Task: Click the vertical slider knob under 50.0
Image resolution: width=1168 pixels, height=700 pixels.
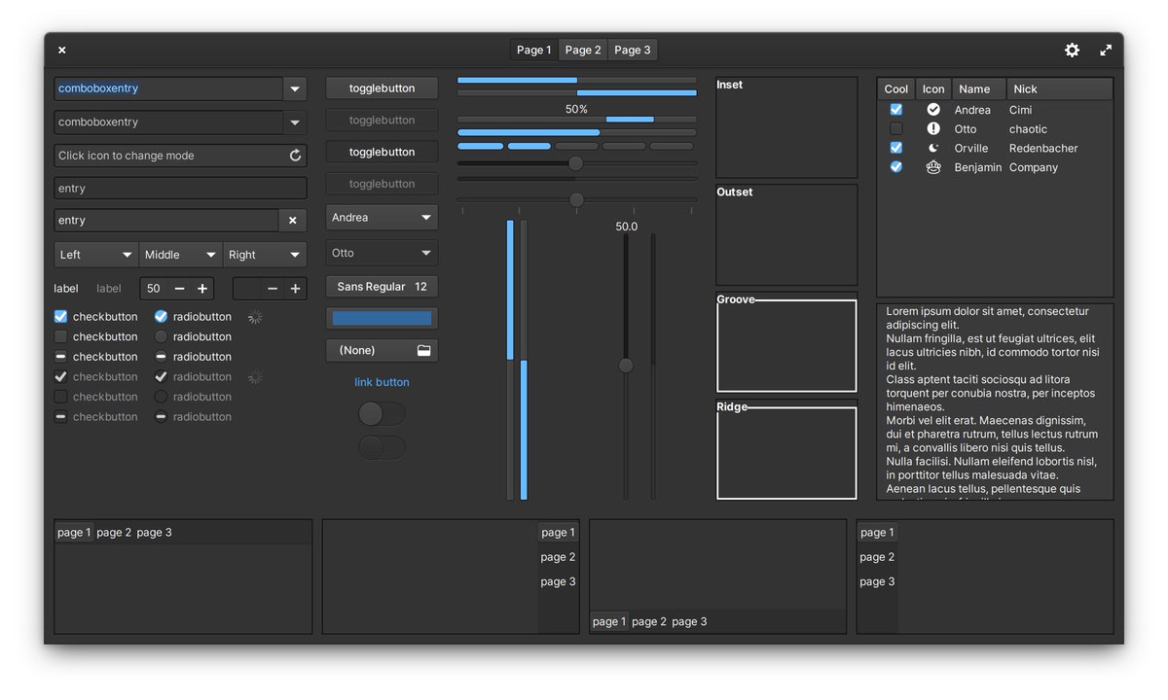Action: pos(626,366)
